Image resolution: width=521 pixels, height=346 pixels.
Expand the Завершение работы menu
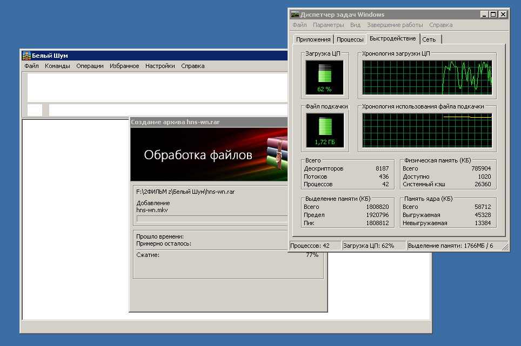click(x=395, y=25)
